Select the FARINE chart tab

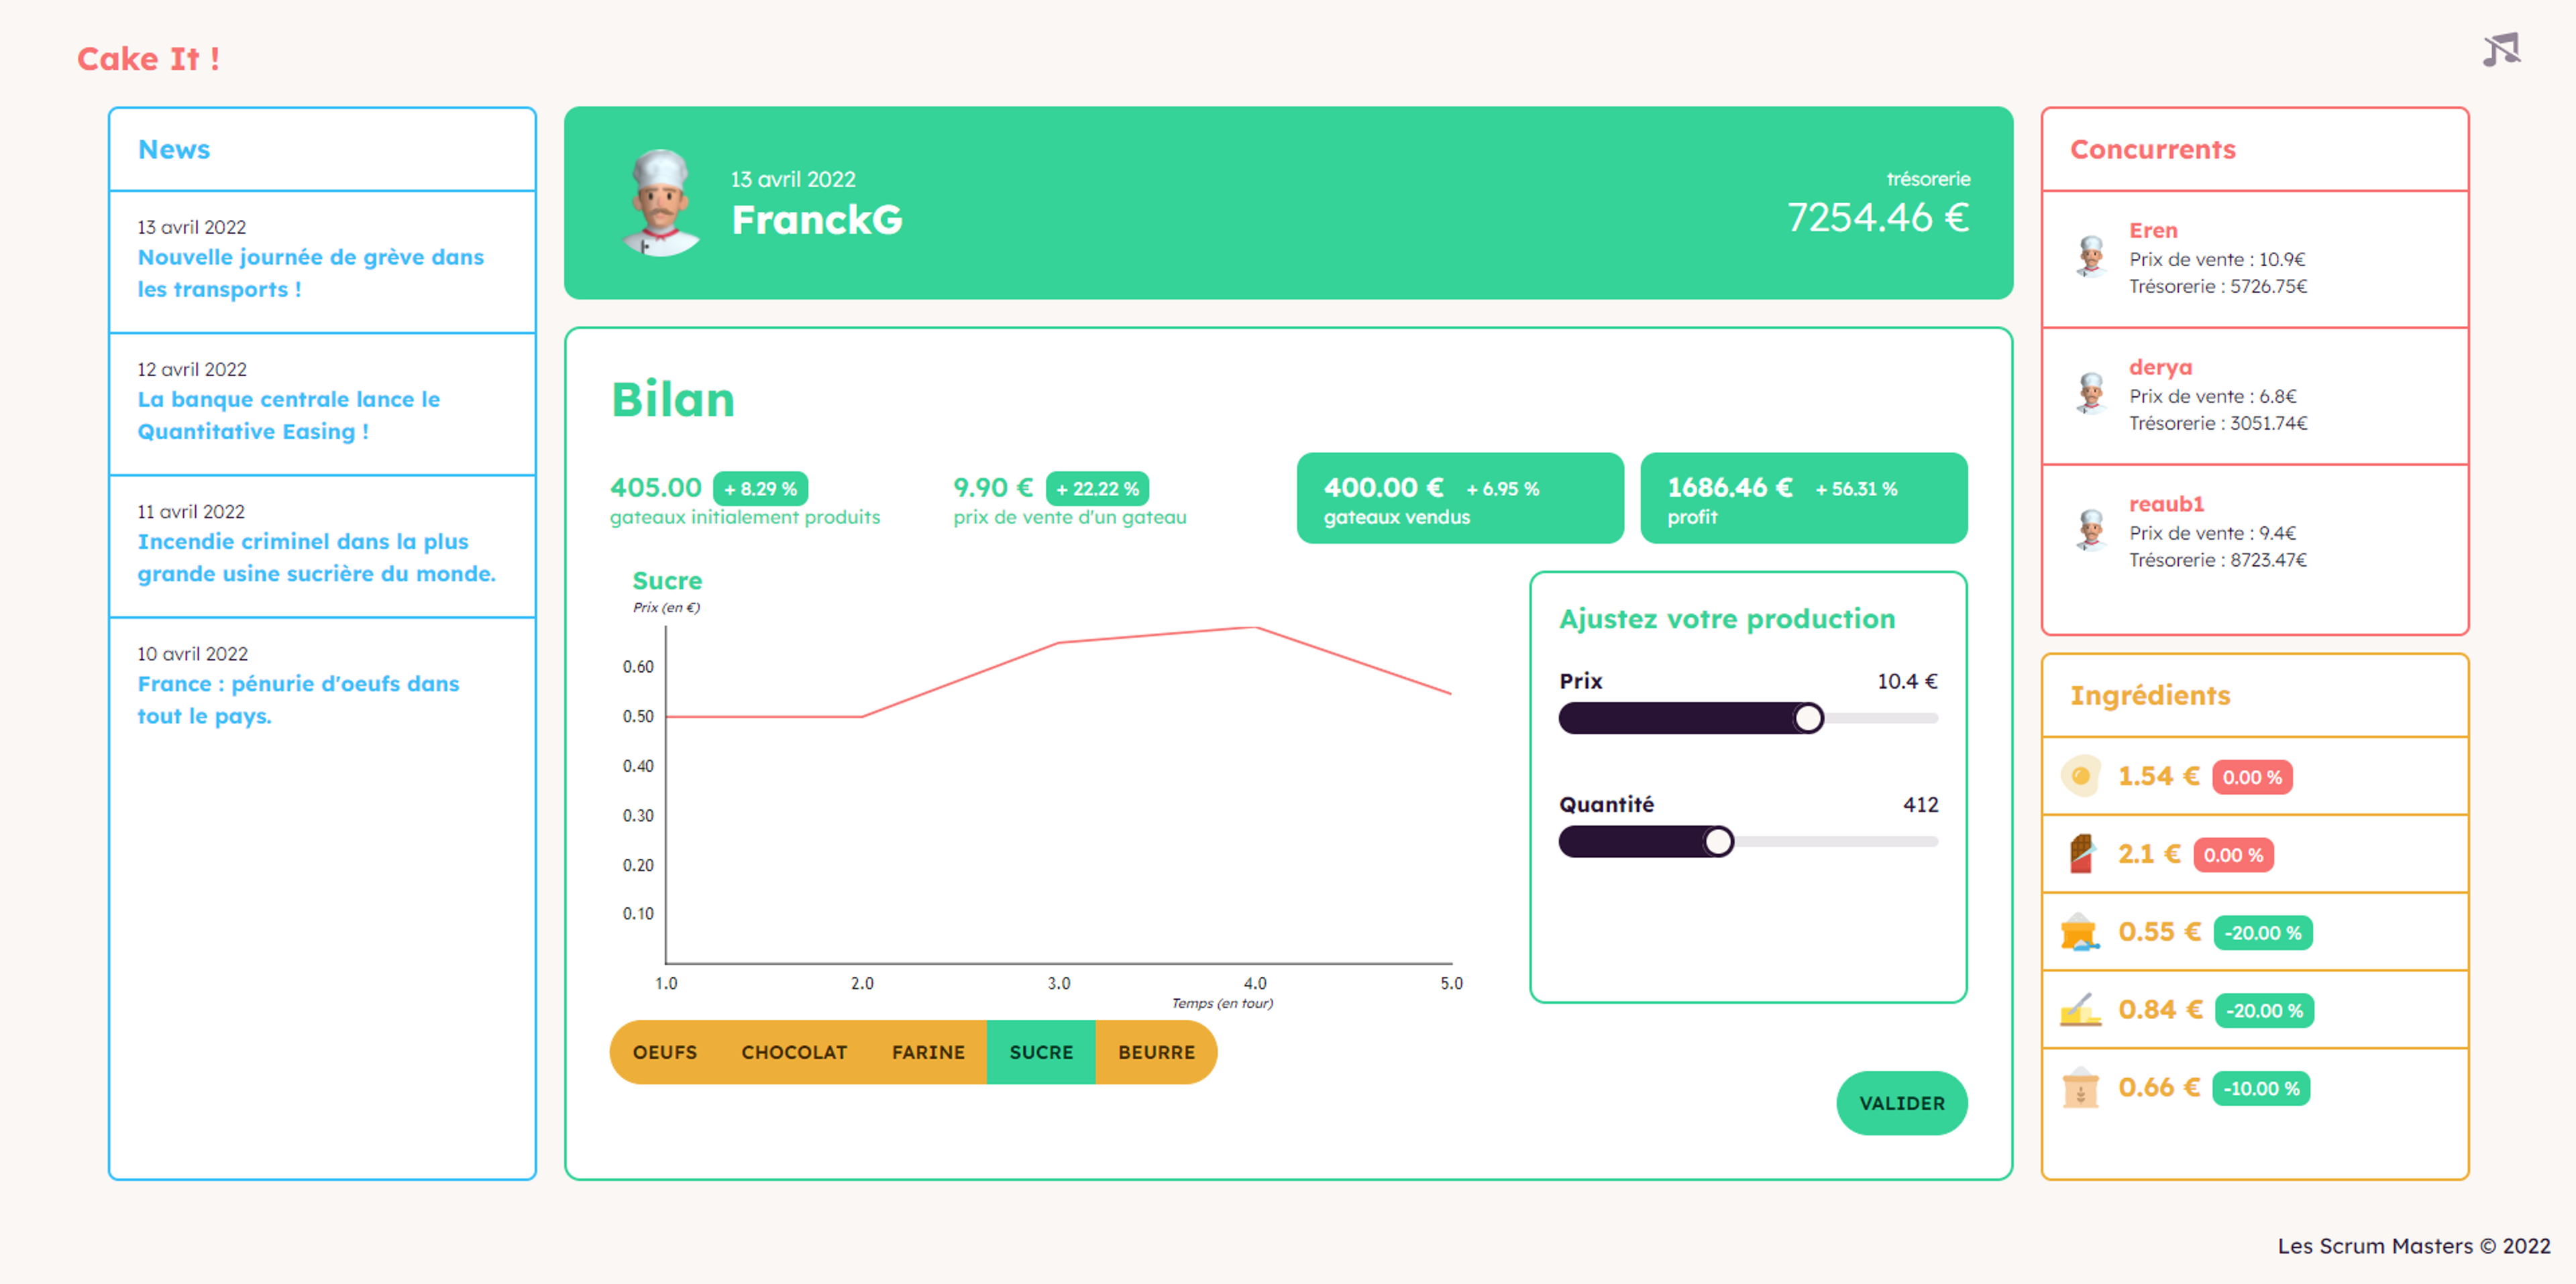point(928,1052)
